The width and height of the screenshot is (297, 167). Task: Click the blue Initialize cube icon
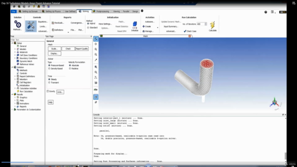point(135,24)
